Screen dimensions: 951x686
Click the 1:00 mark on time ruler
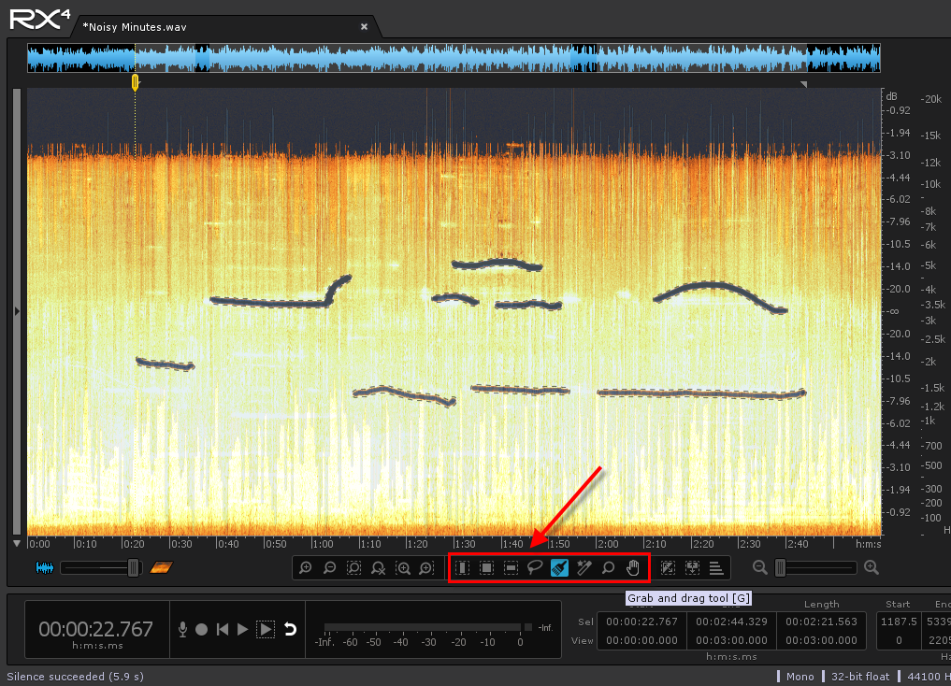(x=323, y=544)
